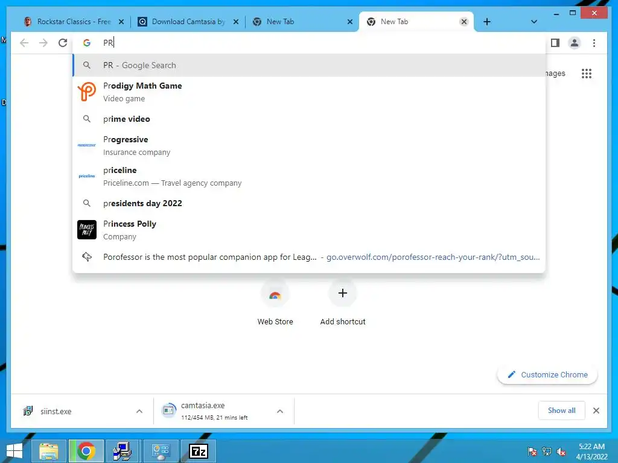Viewport: 618px width, 463px height.
Task: Click the Google G icon in address bar
Action: pos(87,43)
